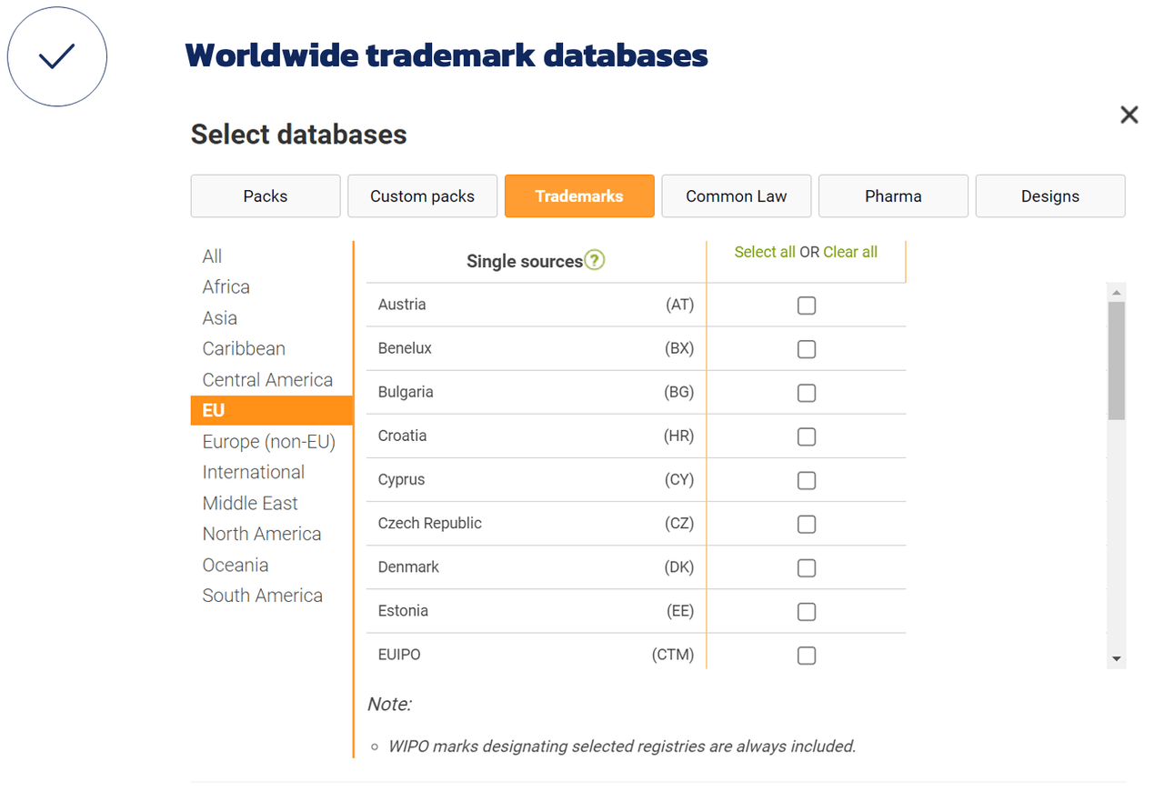Close the Select databases dialog
1164x792 pixels.
[x=1129, y=115]
